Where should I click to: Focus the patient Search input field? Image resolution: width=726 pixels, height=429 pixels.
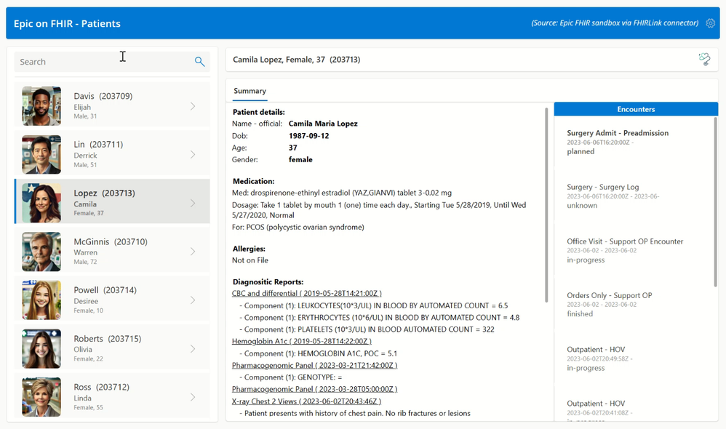[x=104, y=62]
